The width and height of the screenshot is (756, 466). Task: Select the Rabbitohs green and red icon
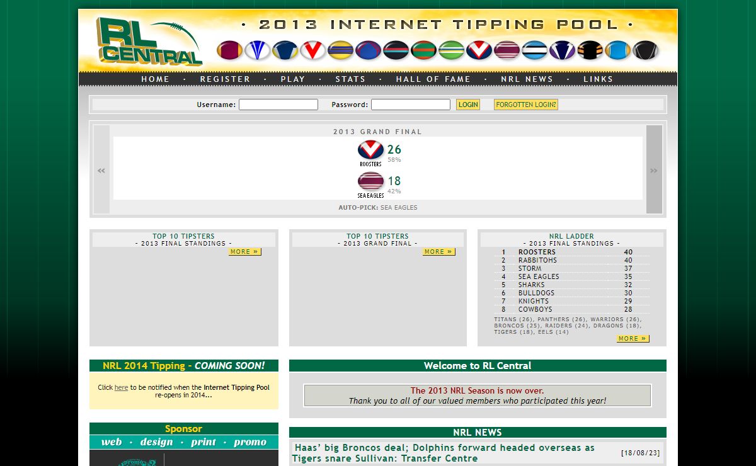click(424, 50)
